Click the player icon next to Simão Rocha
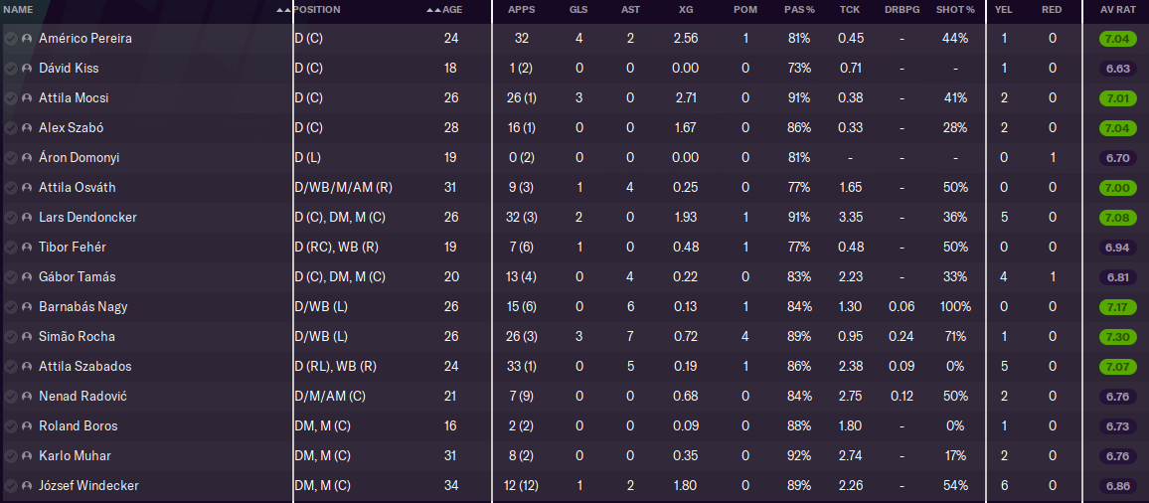 pyautogui.click(x=27, y=337)
